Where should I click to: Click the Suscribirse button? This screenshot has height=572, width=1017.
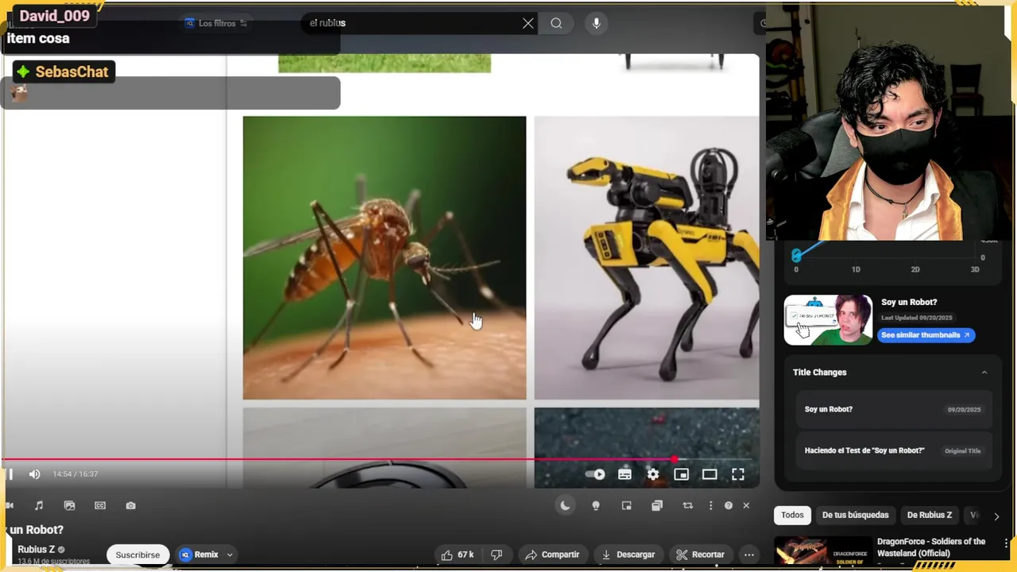[x=137, y=555]
